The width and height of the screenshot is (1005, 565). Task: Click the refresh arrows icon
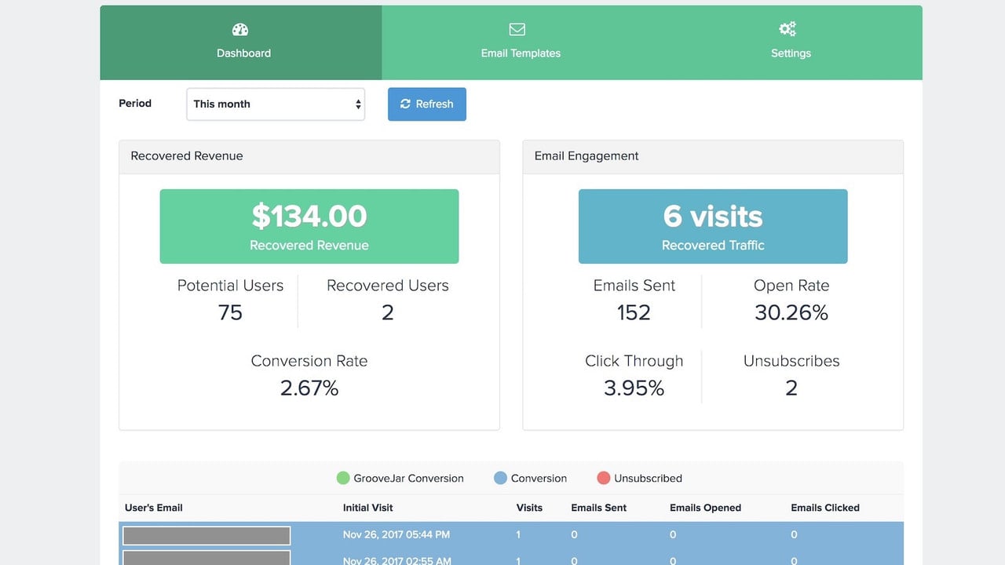[405, 104]
